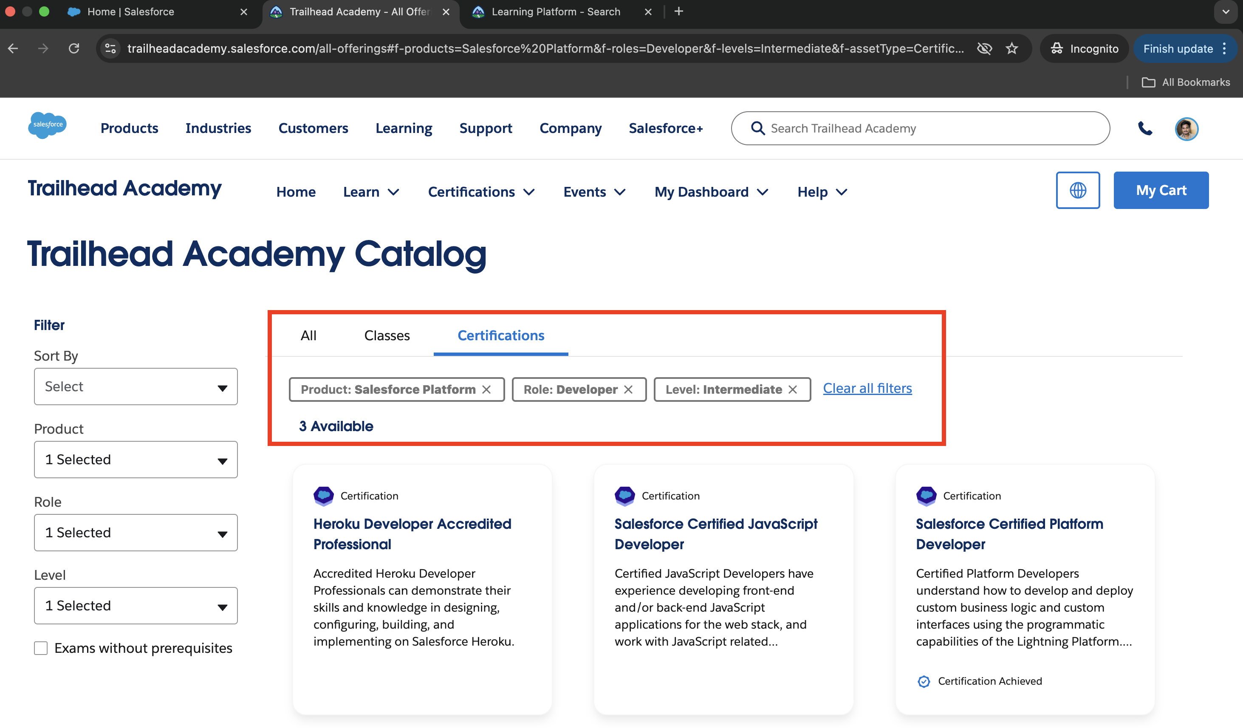Image resolution: width=1243 pixels, height=728 pixels.
Task: Expand the Events menu
Action: [x=594, y=192]
